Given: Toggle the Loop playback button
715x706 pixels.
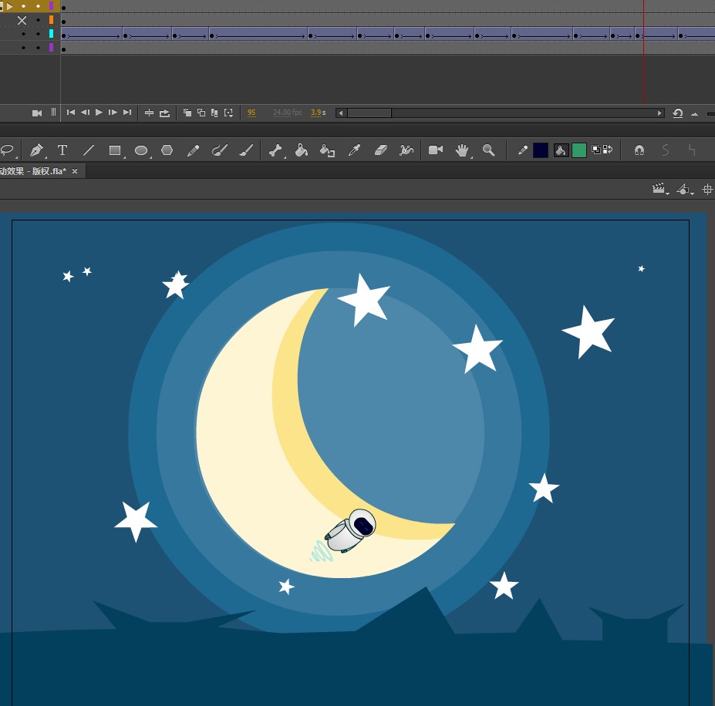Looking at the screenshot, I should (164, 113).
